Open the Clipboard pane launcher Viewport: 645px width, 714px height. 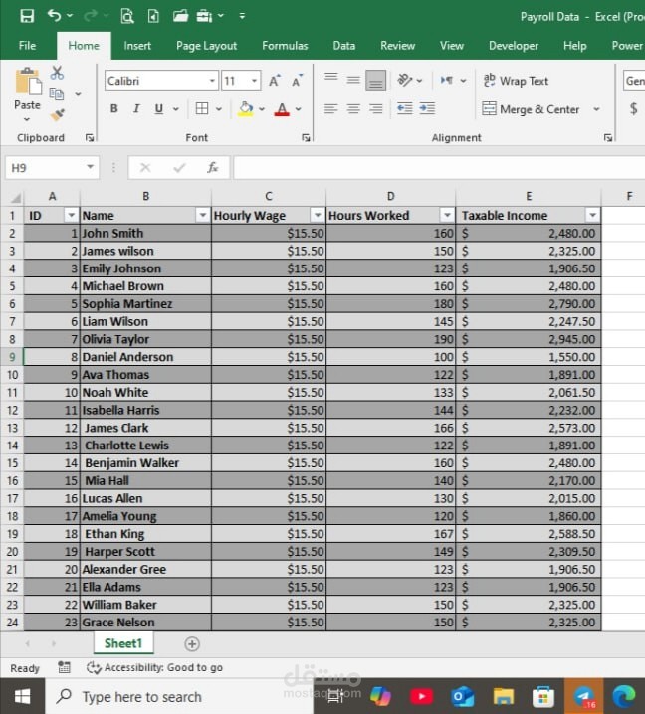coord(90,138)
